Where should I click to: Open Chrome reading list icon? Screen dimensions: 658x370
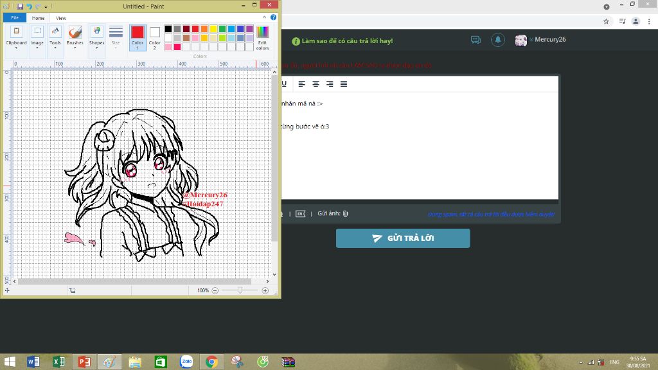point(622,21)
